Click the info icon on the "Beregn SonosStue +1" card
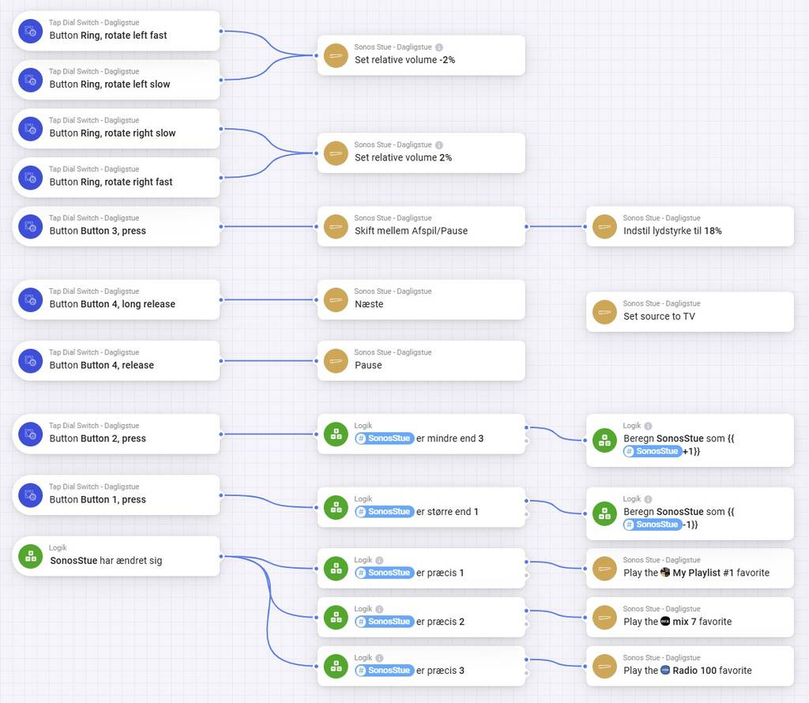The image size is (809, 703). tap(648, 426)
